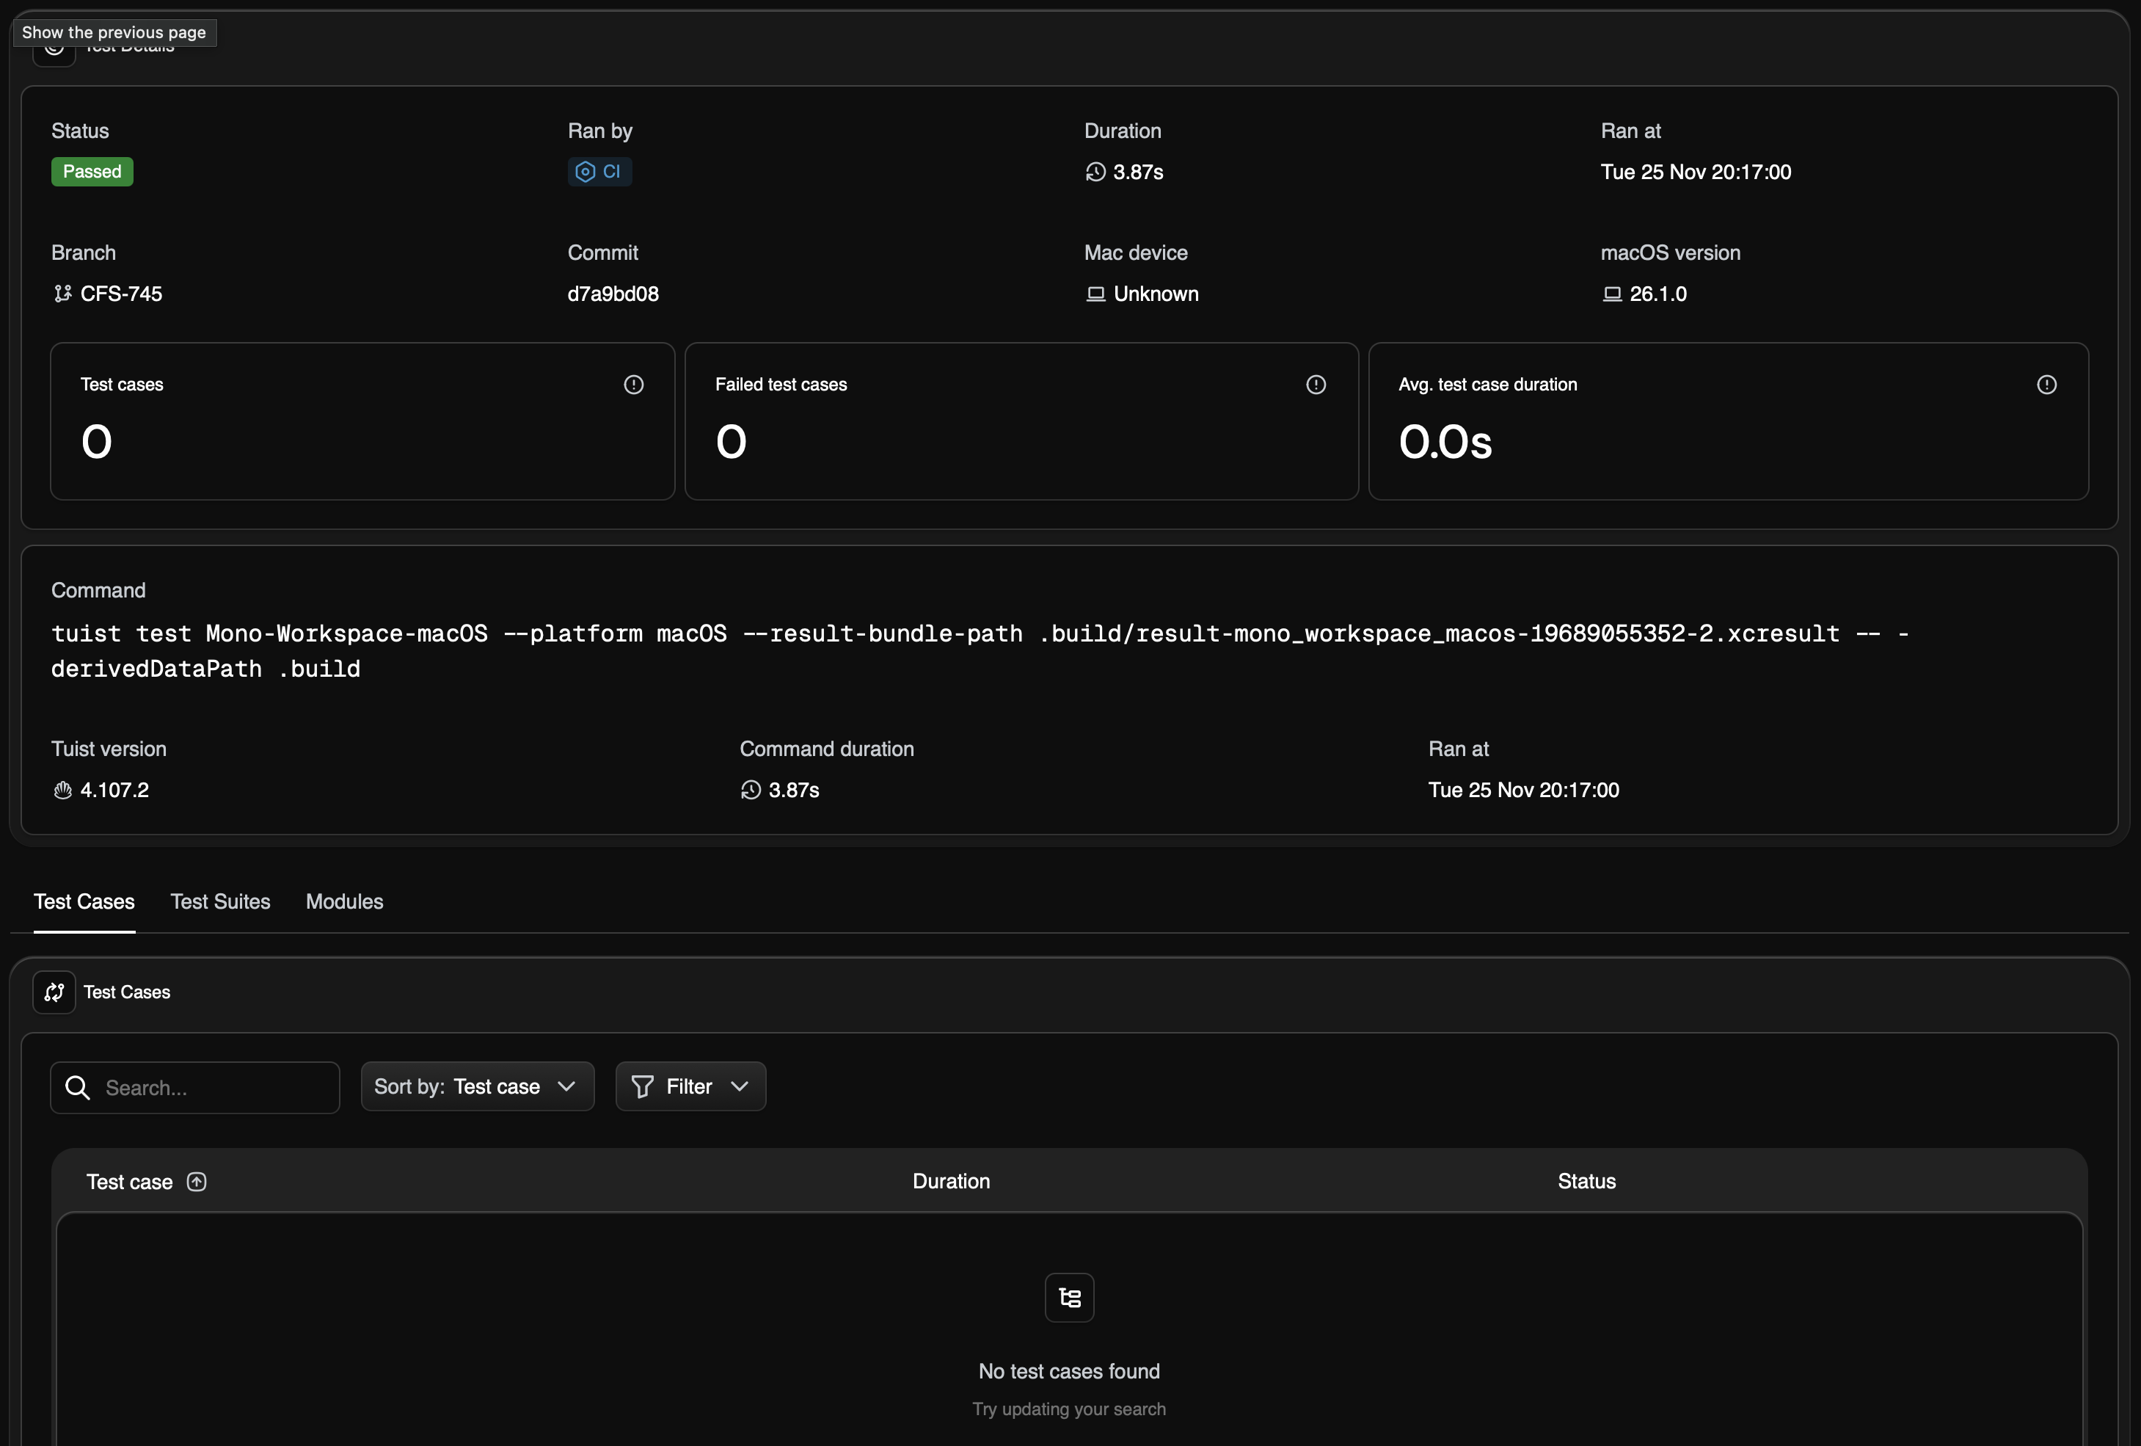Click the Failed test cases info icon

tap(1316, 385)
